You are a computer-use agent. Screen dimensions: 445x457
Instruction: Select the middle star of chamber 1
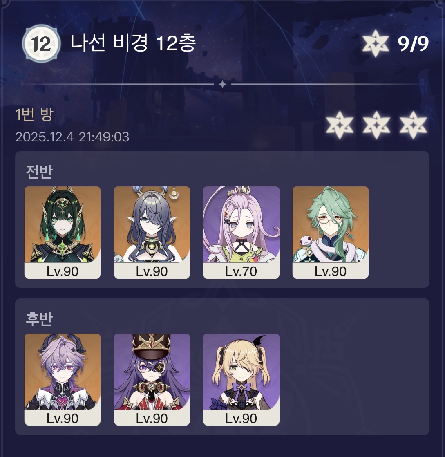coord(376,125)
